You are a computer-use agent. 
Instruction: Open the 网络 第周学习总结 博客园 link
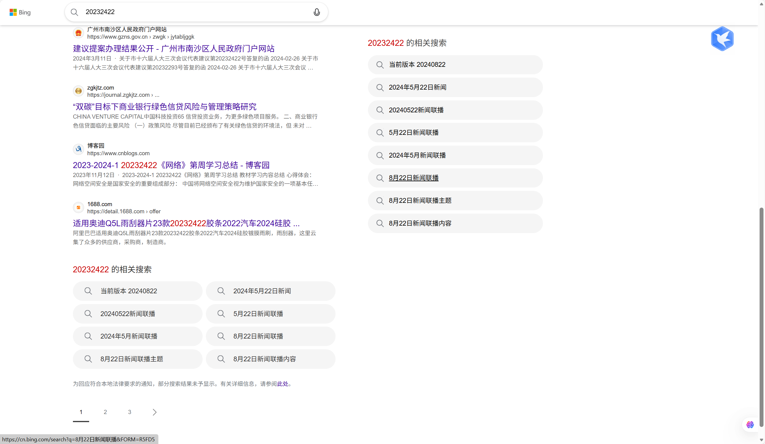pyautogui.click(x=171, y=165)
